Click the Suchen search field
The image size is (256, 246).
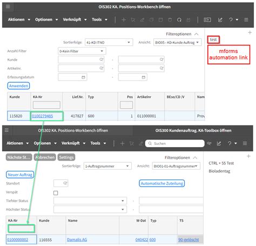click(175, 143)
